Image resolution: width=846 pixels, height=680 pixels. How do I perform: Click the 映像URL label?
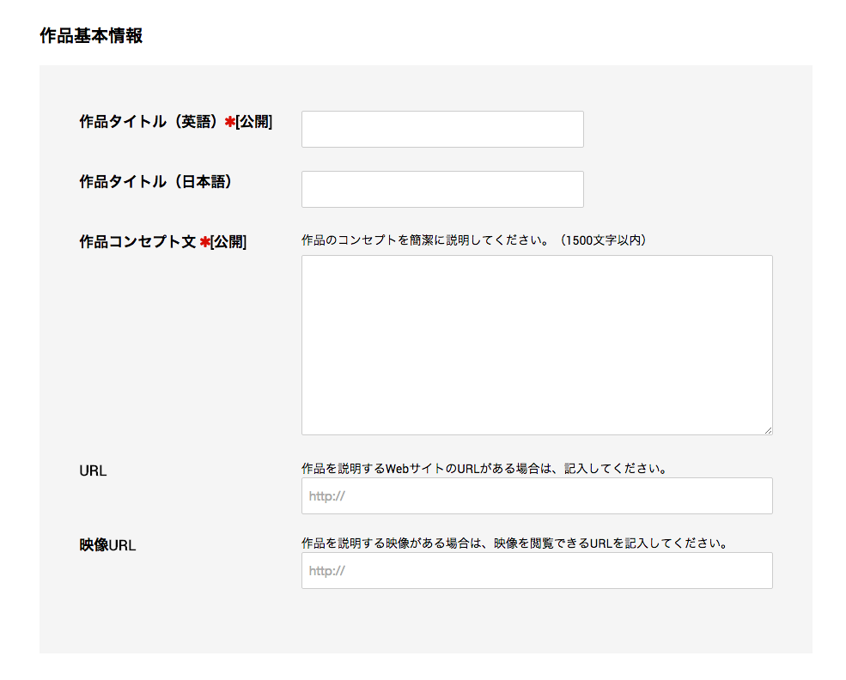tap(107, 545)
